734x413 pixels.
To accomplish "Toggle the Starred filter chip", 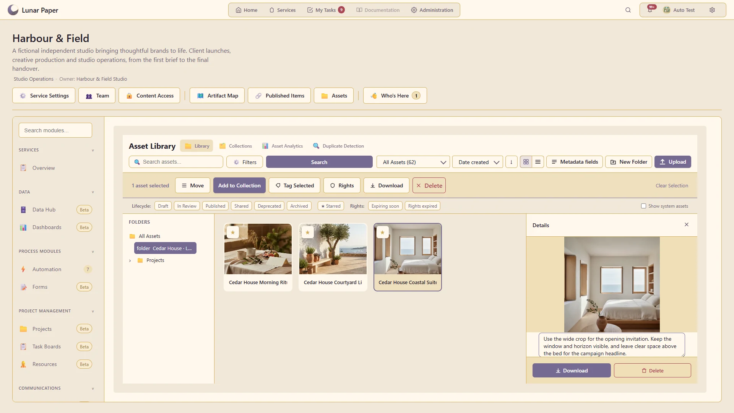I will click(x=331, y=206).
